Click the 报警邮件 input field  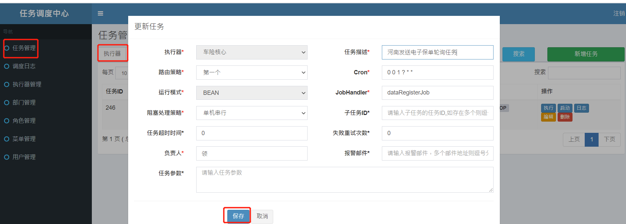(x=437, y=153)
